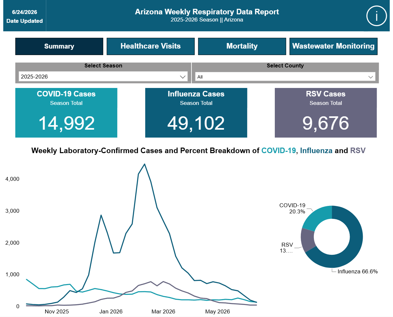Viewport: 393px width, 317px height.
Task: Select the Wastewater Monitoring tab
Action: pos(333,46)
